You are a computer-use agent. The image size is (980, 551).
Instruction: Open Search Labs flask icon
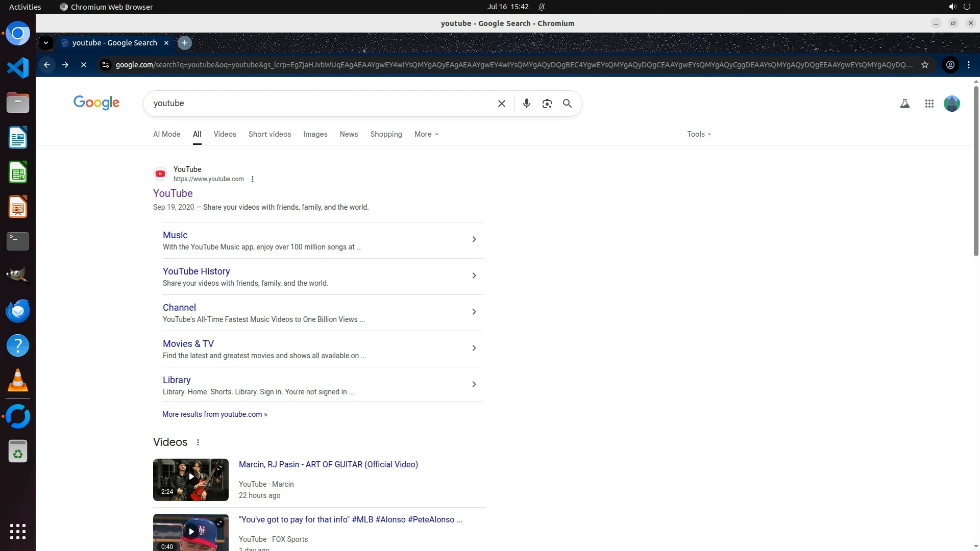pyautogui.click(x=904, y=104)
